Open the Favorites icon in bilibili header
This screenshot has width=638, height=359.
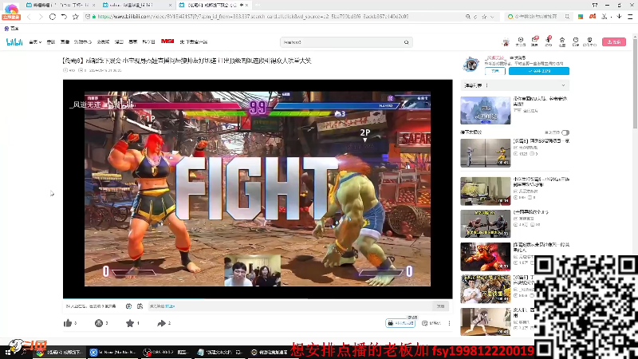pyautogui.click(x=562, y=41)
